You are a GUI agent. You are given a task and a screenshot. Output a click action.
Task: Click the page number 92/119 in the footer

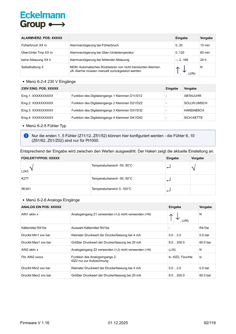pos(210,323)
